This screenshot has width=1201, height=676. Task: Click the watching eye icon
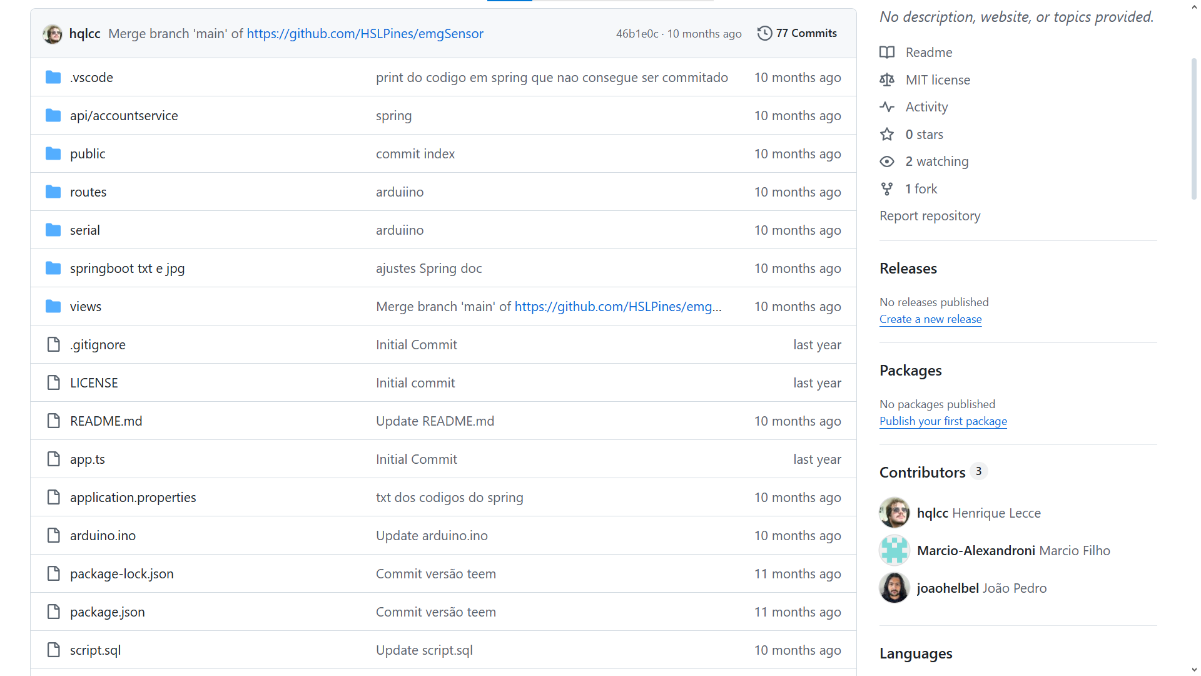pyautogui.click(x=887, y=161)
